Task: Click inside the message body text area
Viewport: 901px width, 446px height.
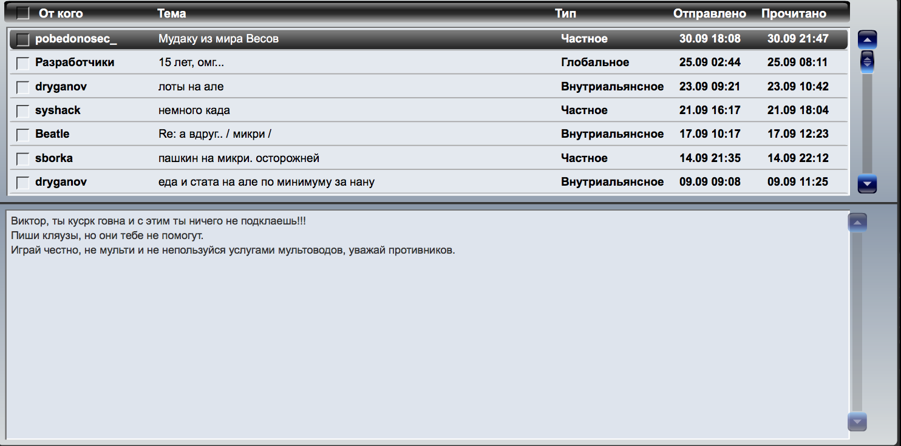Action: point(425,334)
